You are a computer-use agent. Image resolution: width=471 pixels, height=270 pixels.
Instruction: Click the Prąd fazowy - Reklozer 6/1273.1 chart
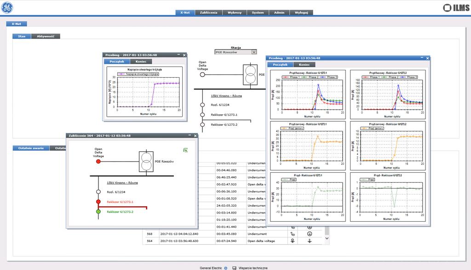308,95
